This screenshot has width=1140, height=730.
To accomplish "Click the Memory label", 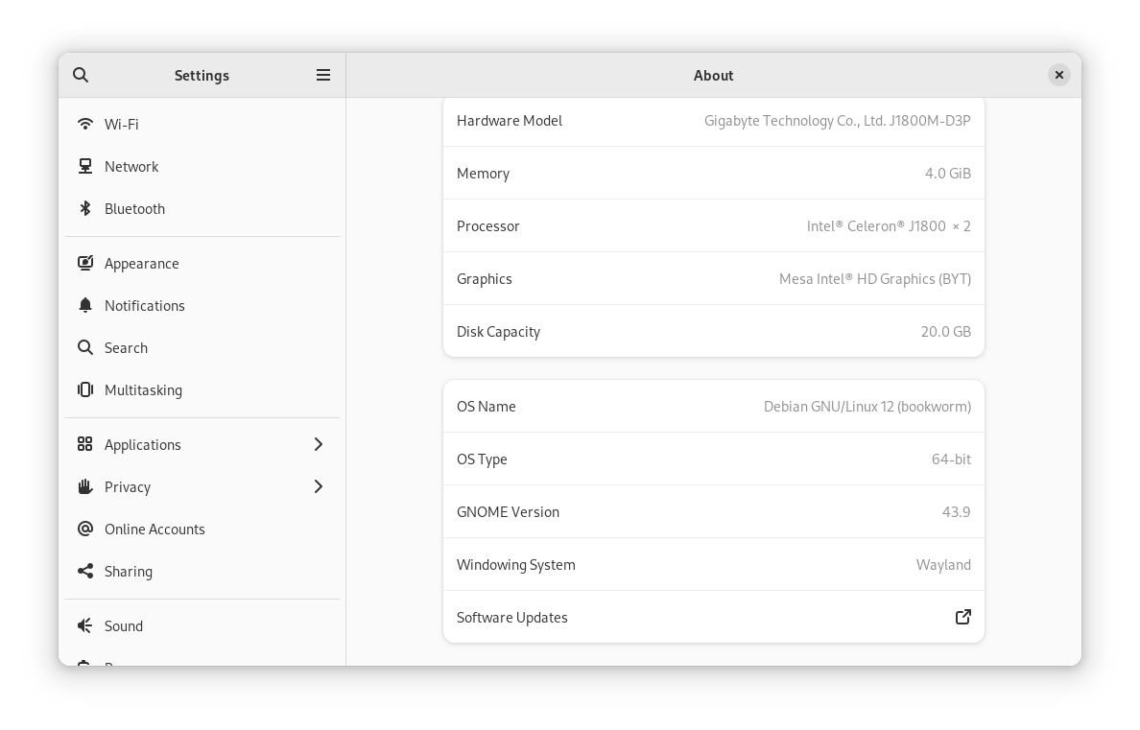I will tap(483, 174).
